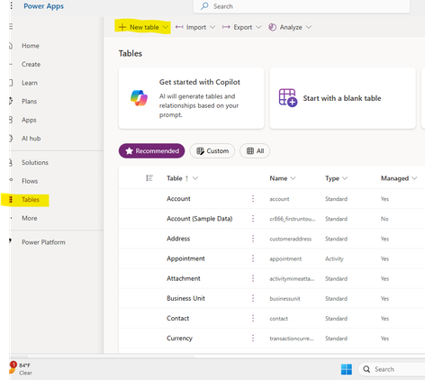Open more options for the Appointment row
Screen dimensions: 425x380
[x=253, y=258]
